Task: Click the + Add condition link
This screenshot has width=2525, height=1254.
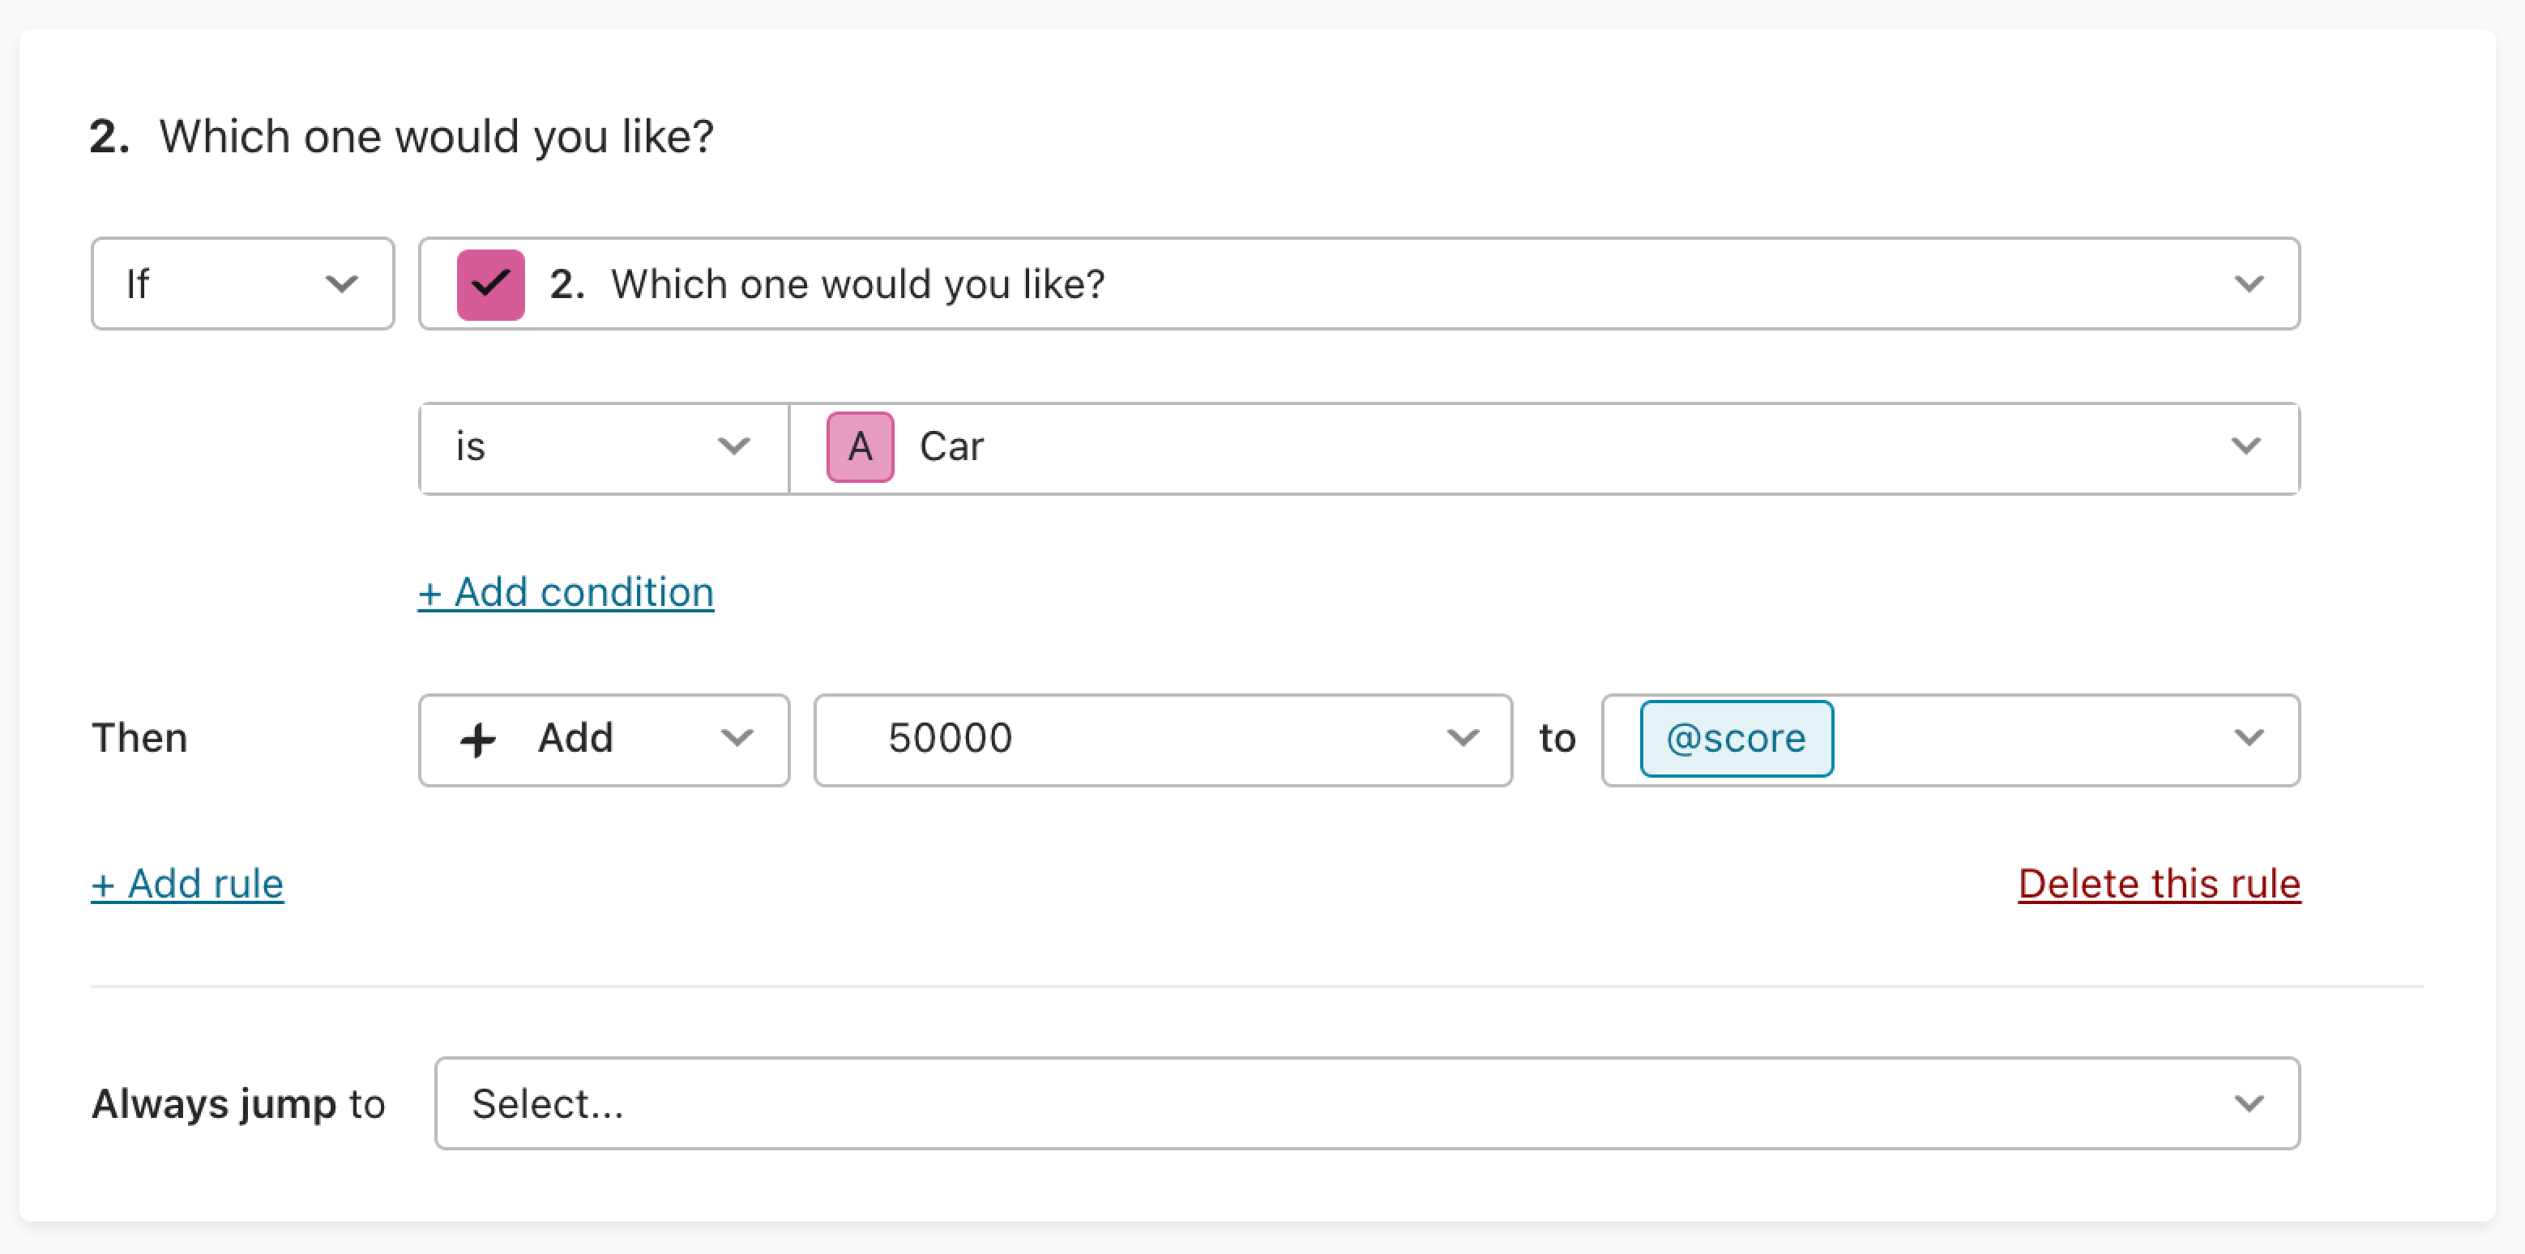Action: (x=566, y=593)
